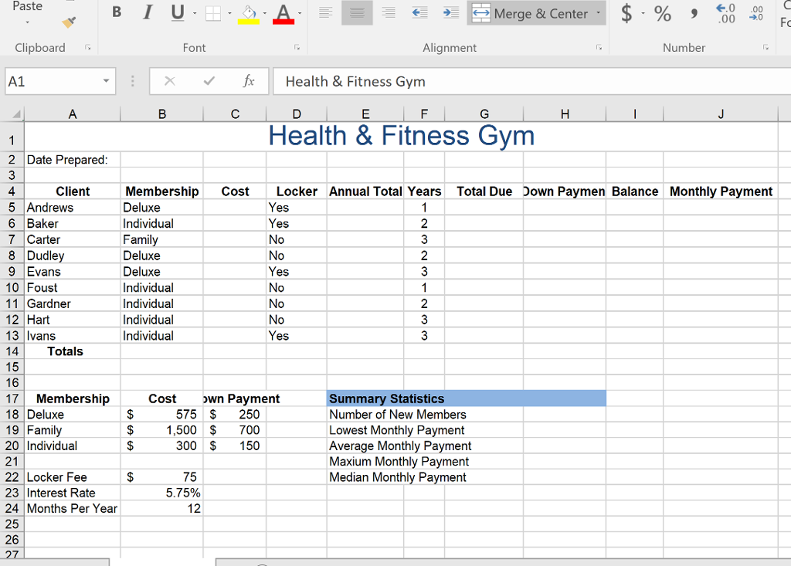
Task: Select Gardner client cell
Action: pos(73,303)
